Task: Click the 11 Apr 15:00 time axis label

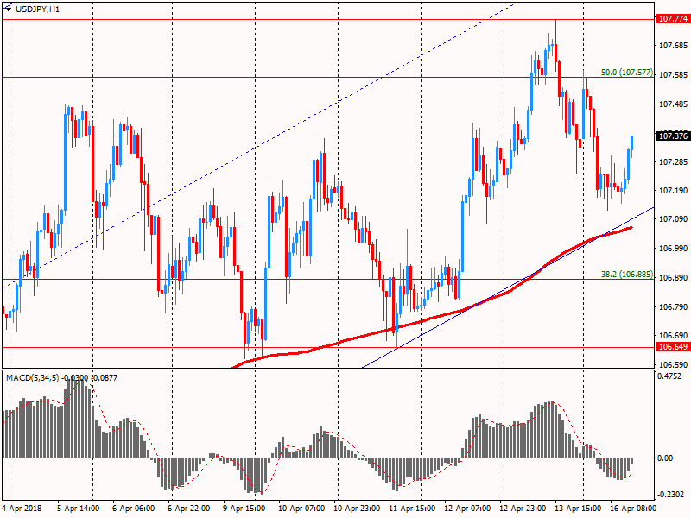Action: tap(412, 509)
